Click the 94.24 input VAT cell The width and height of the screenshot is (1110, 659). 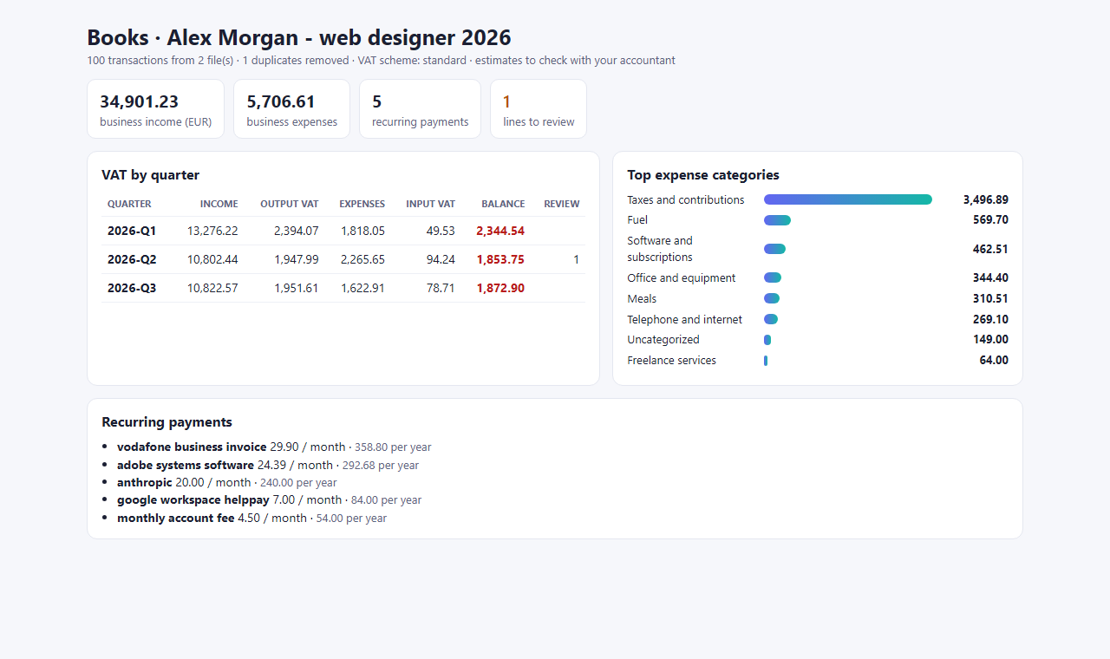[x=441, y=259]
